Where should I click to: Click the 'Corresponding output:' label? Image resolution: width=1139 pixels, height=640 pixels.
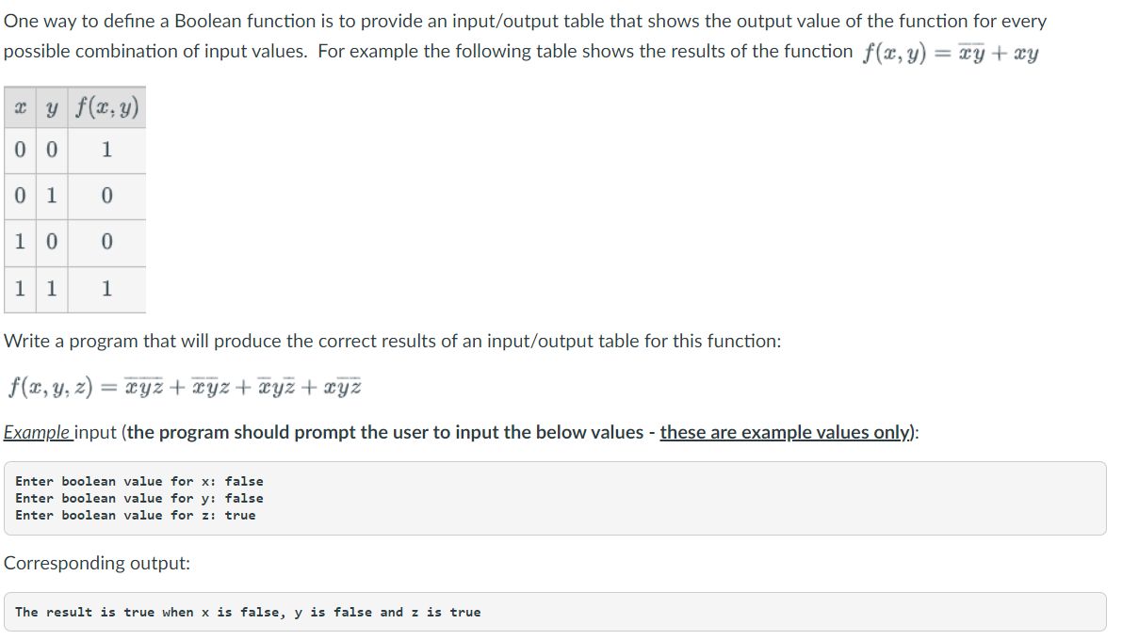[x=97, y=563]
